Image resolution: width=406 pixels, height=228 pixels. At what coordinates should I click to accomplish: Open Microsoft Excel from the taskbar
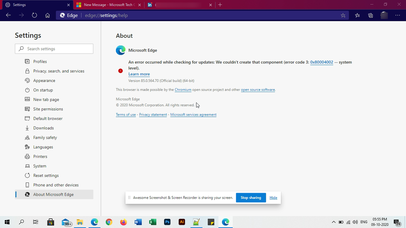pyautogui.click(x=153, y=222)
